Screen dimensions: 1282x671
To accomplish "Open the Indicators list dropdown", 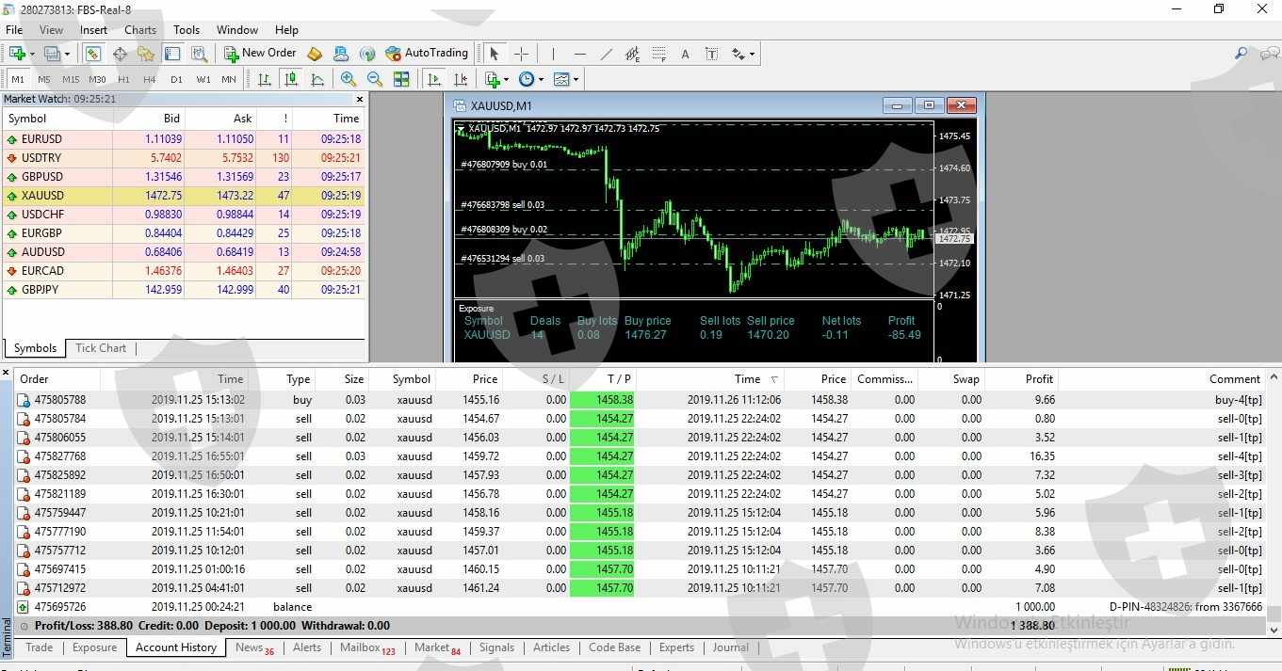I will coord(495,80).
